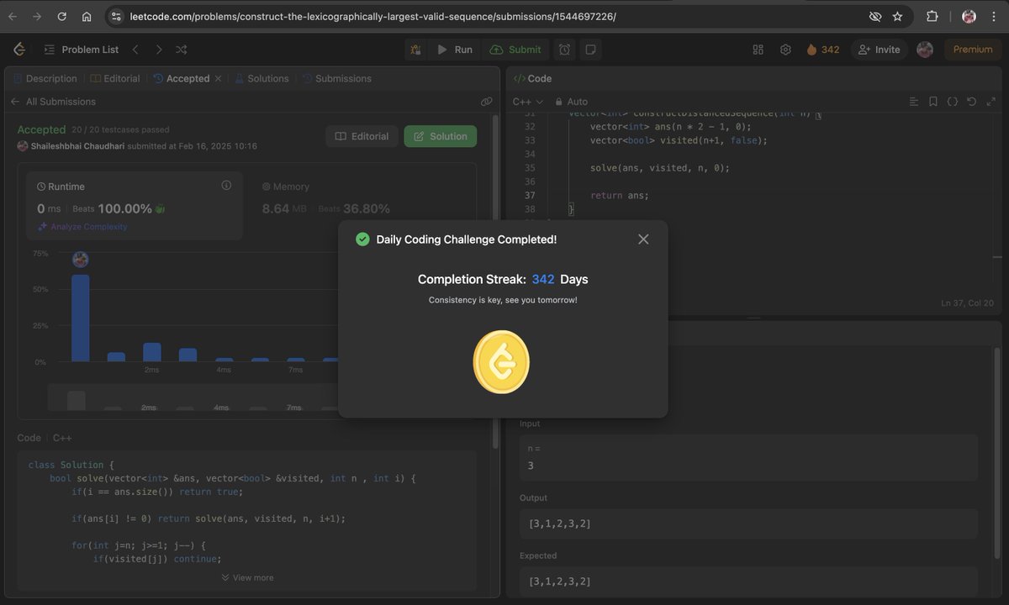Click the Submit button
This screenshot has height=605, width=1009.
point(515,50)
